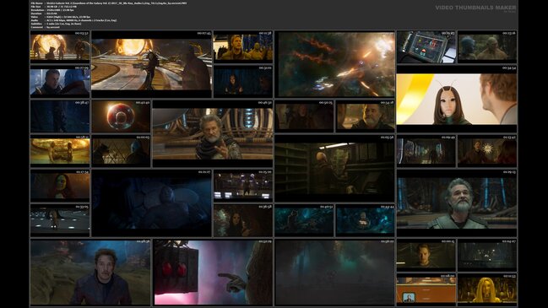Open the man in jacket looking up thumbnail
548x308 pixels.
pos(90,272)
